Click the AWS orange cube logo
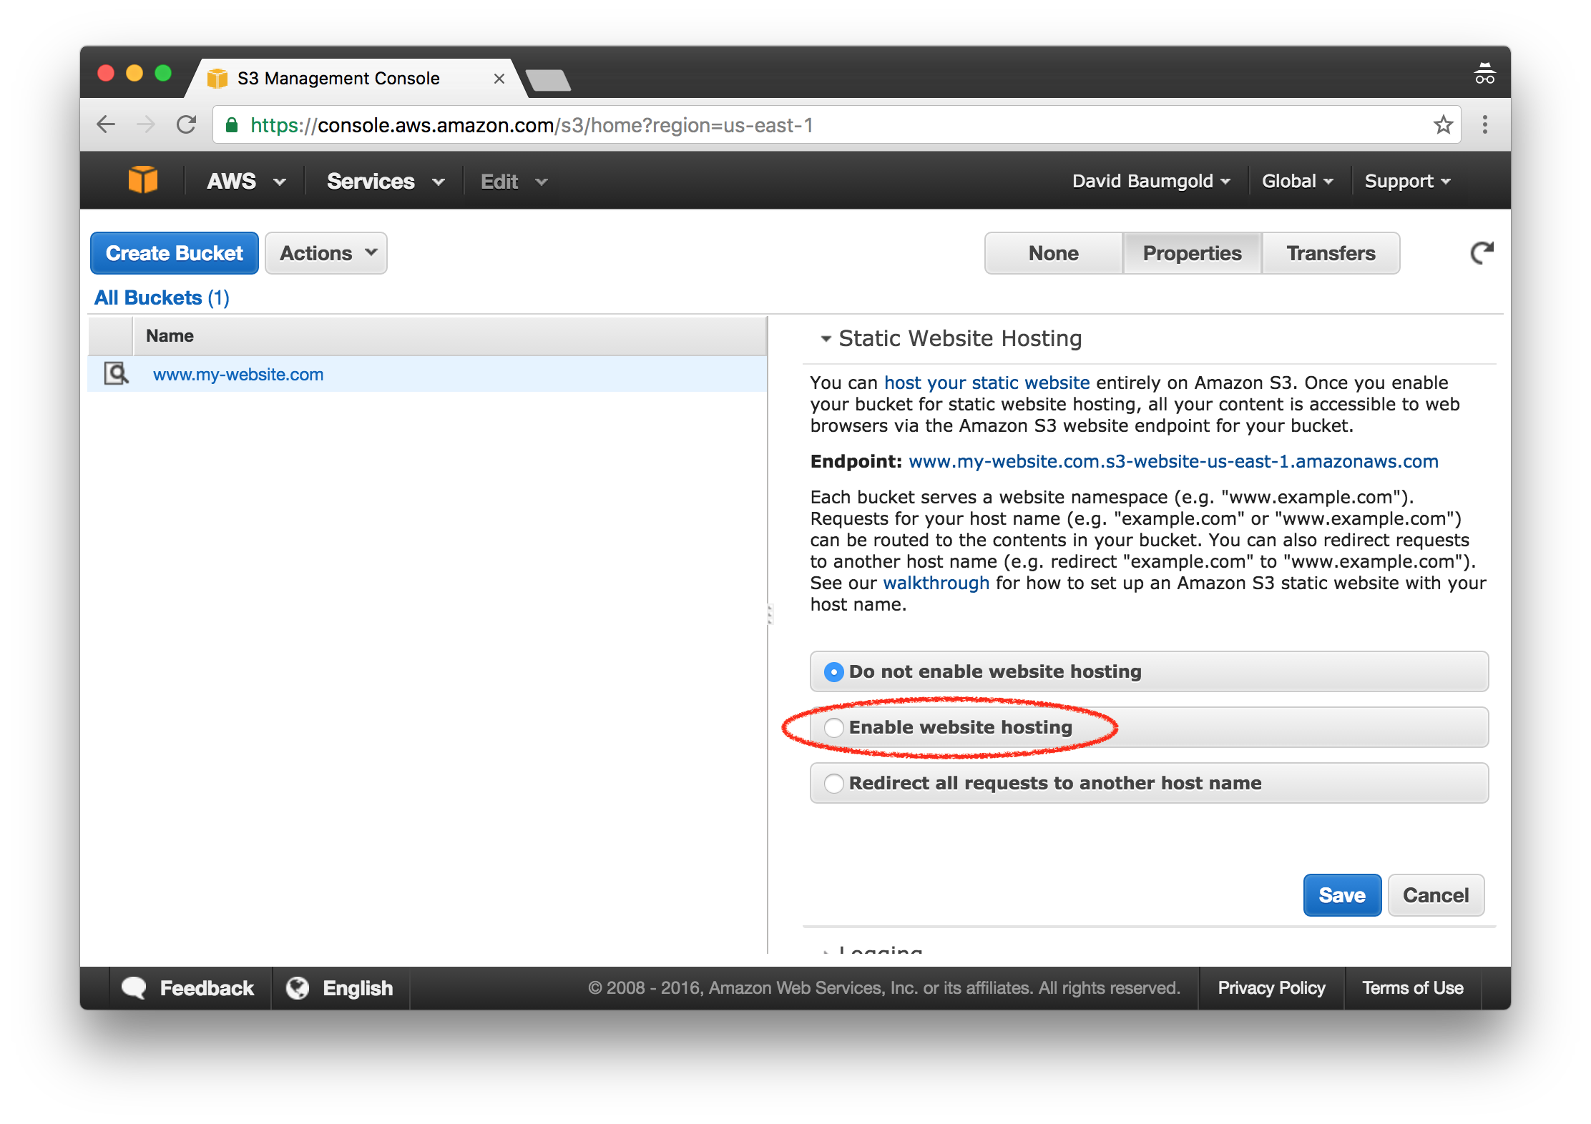 142,180
